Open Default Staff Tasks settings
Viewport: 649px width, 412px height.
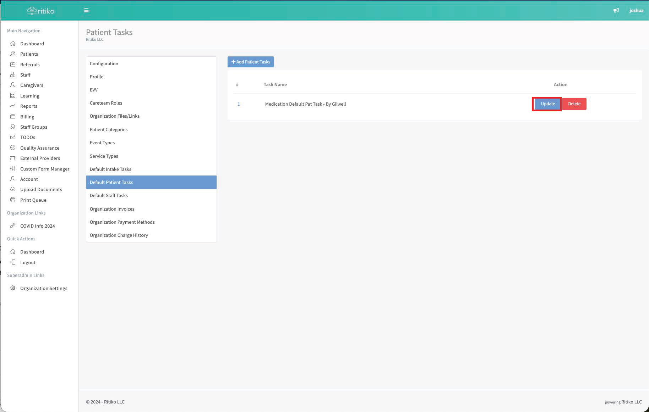tap(109, 195)
